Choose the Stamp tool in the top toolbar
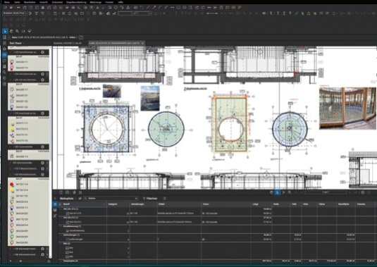The width and height of the screenshot is (377, 267). [128, 8]
